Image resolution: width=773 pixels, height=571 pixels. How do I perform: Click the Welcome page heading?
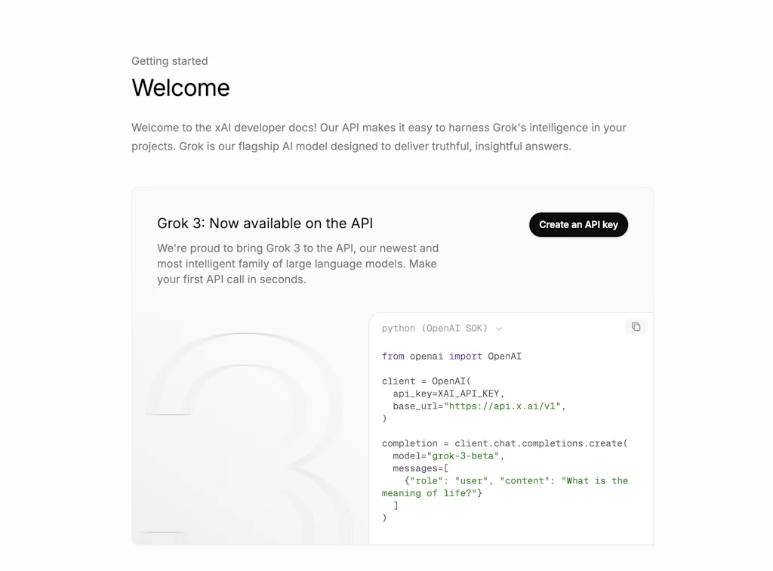pyautogui.click(x=180, y=88)
